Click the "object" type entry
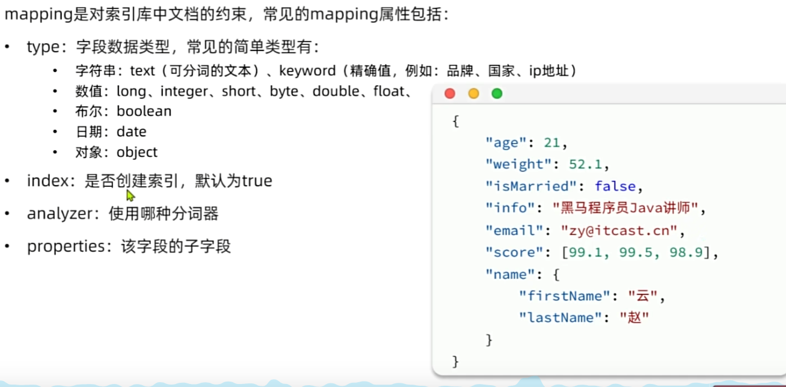Image resolution: width=786 pixels, height=387 pixels. click(x=137, y=152)
